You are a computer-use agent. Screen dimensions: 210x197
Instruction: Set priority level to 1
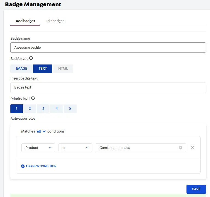coord(16,108)
